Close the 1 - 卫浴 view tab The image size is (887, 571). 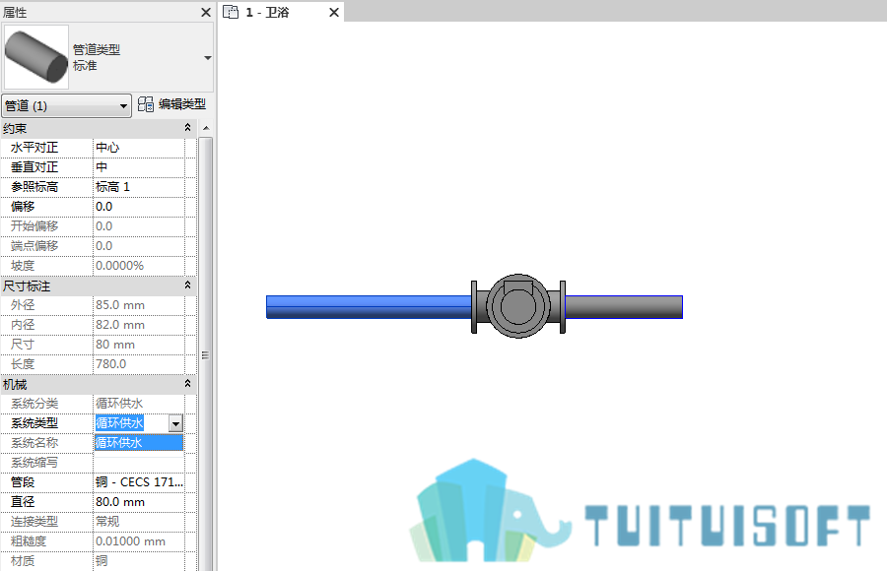point(334,13)
